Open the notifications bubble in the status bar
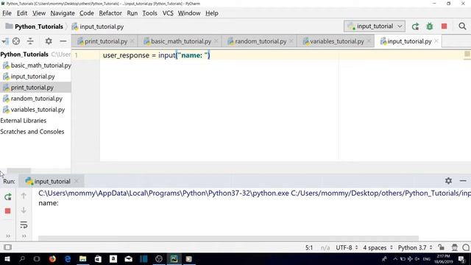Screen dimensions: 471x265 tap(466, 247)
